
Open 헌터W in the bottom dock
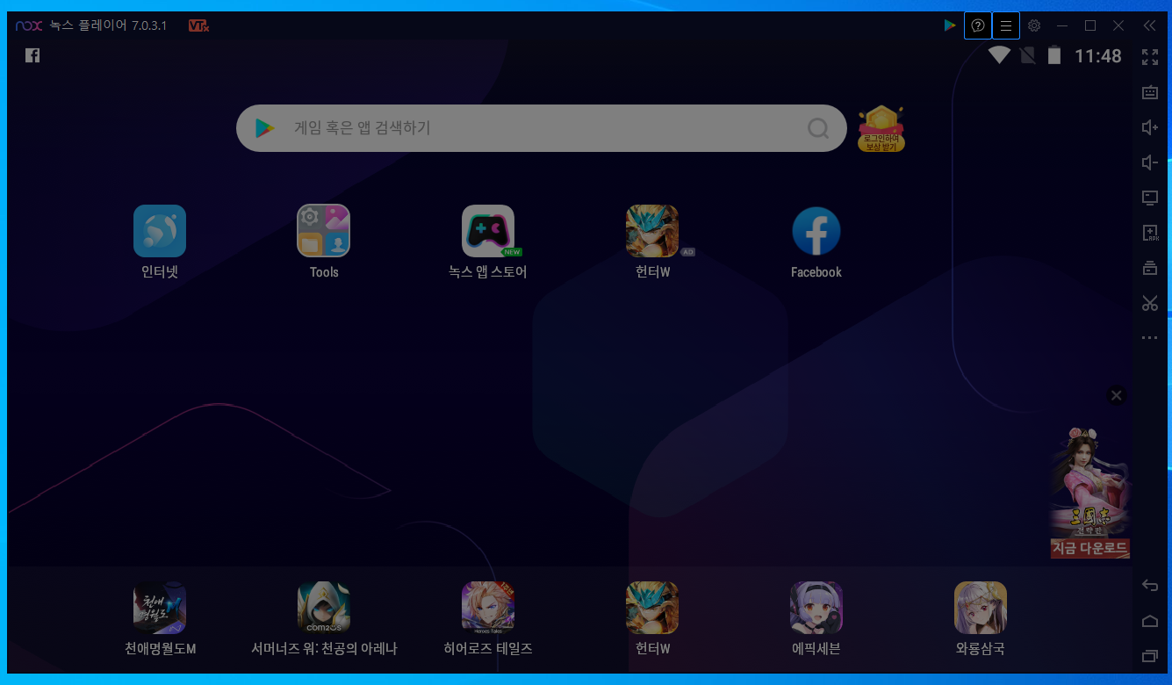[652, 608]
